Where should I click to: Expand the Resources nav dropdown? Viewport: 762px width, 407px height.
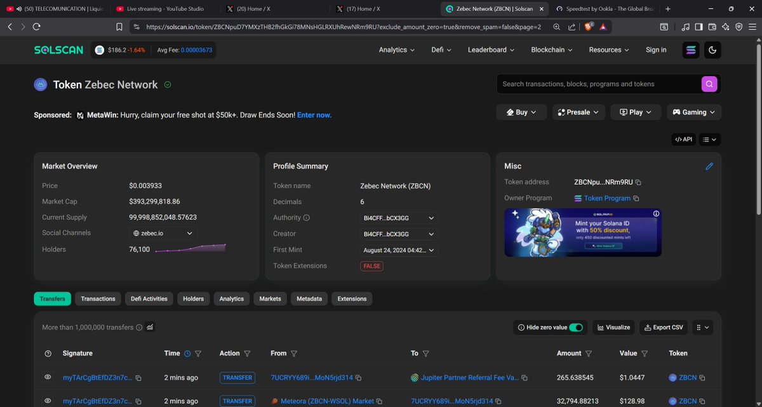[x=609, y=50]
